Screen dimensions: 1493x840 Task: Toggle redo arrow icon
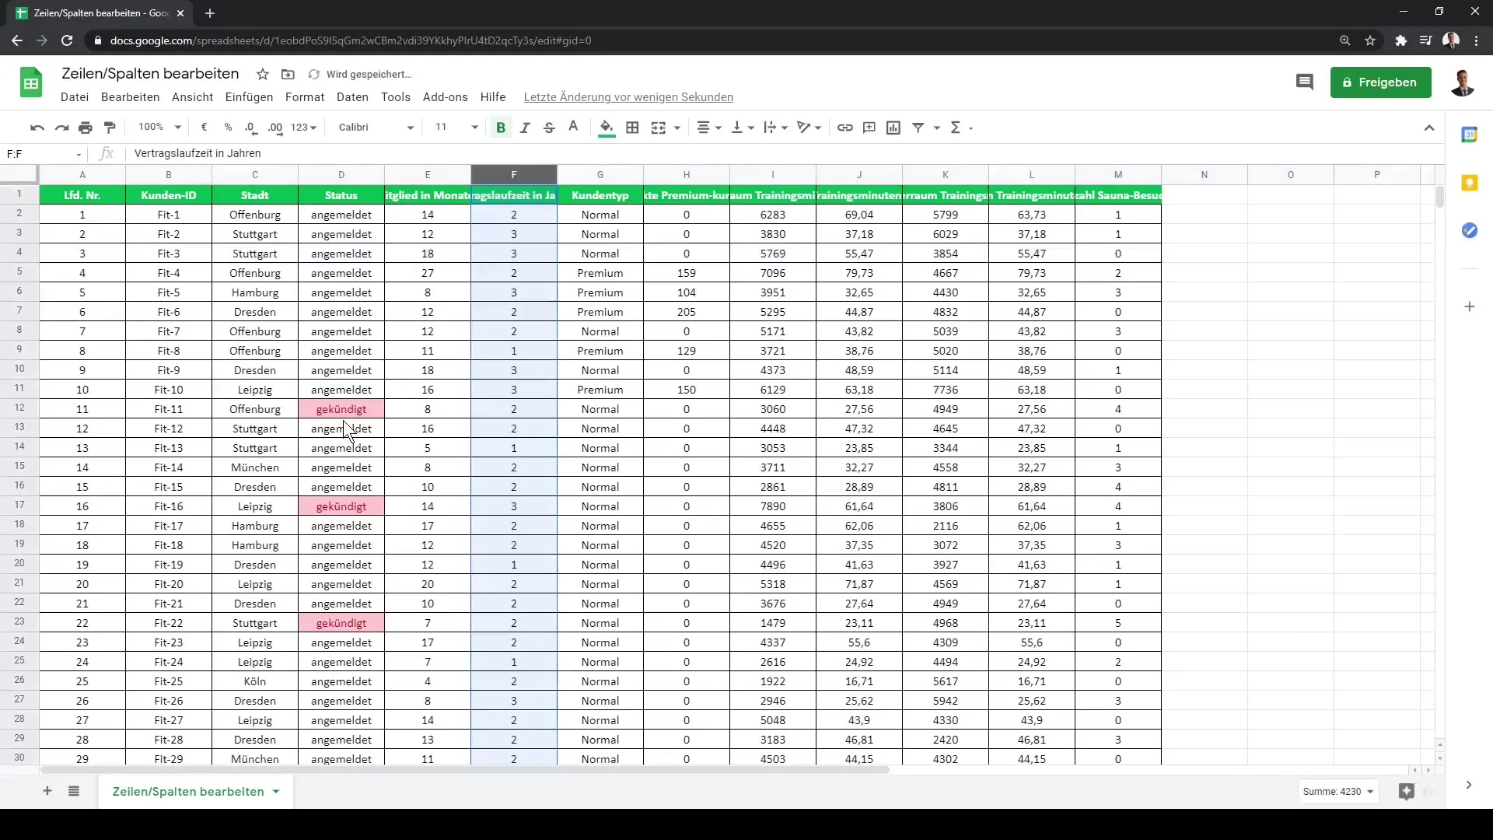(x=61, y=128)
